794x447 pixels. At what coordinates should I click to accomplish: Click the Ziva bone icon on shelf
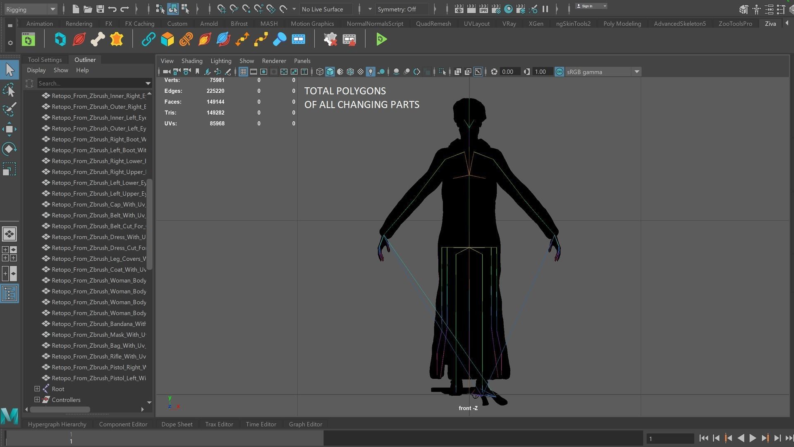98,39
